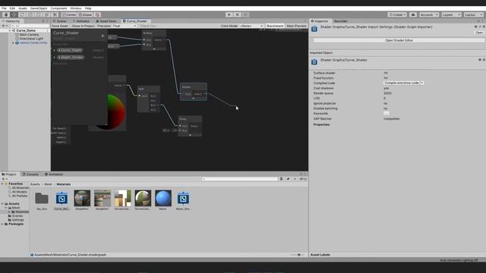Open help icon in Inspector header
Image resolution: width=486 pixels, height=273 pixels.
(x=476, y=27)
